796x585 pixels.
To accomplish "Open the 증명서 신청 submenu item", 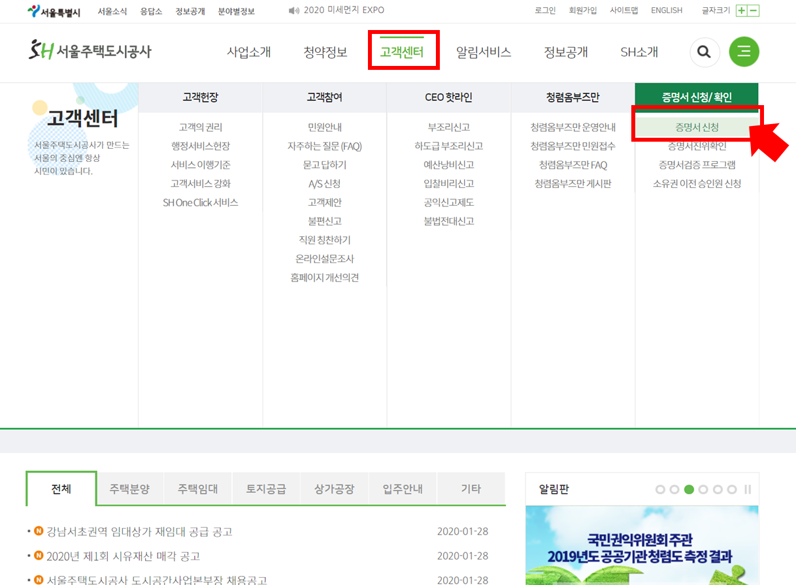I will click(697, 127).
